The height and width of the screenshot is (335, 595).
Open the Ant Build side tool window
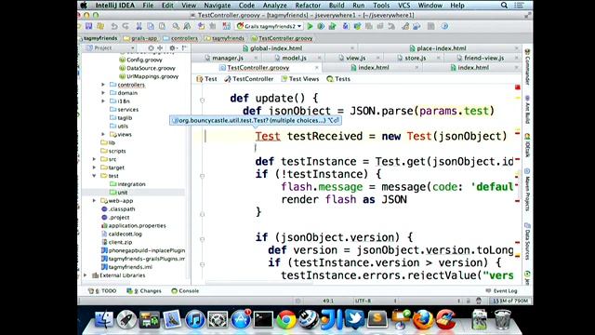pos(527,110)
